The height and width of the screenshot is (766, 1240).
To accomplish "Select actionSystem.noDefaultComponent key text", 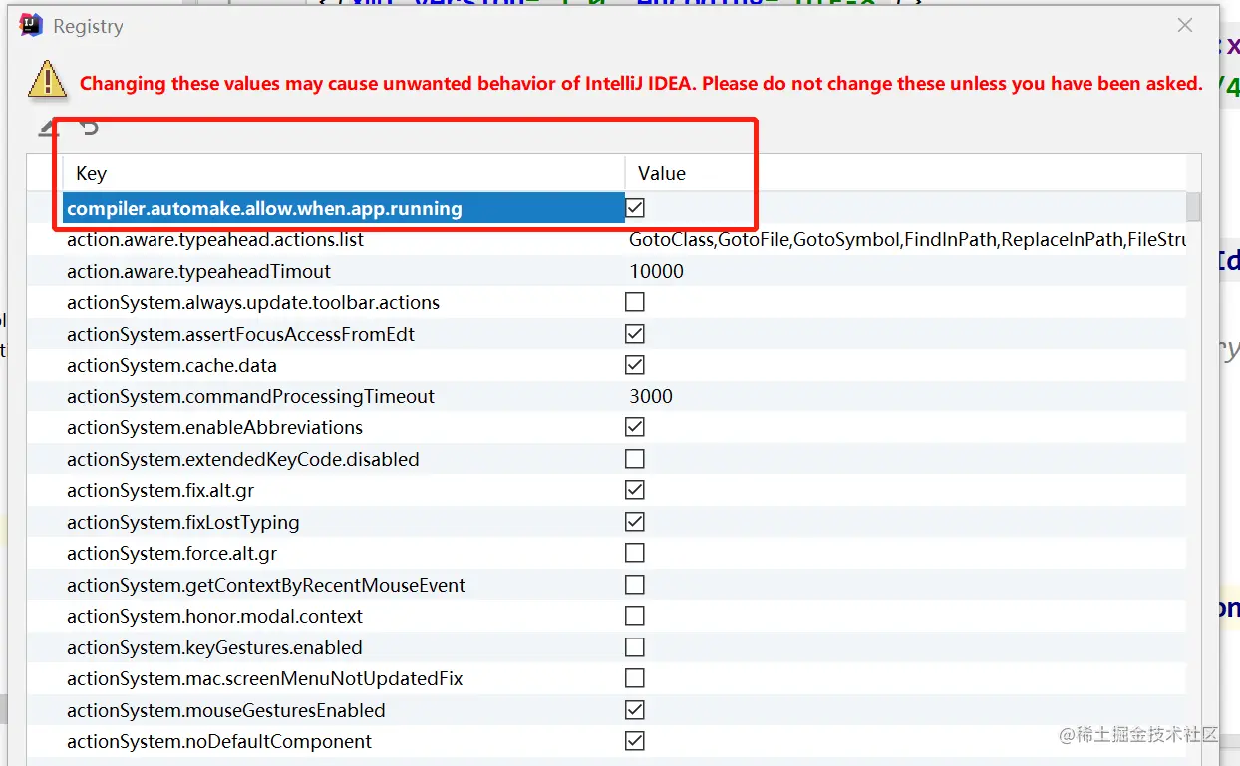I will point(219,741).
